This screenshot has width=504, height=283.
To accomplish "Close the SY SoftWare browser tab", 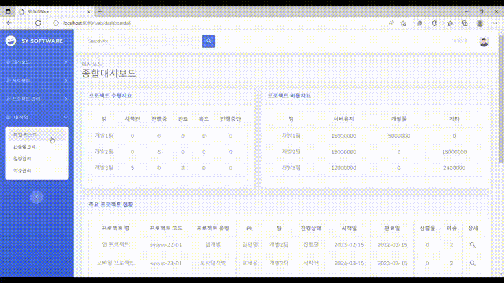I will pyautogui.click(x=89, y=12).
